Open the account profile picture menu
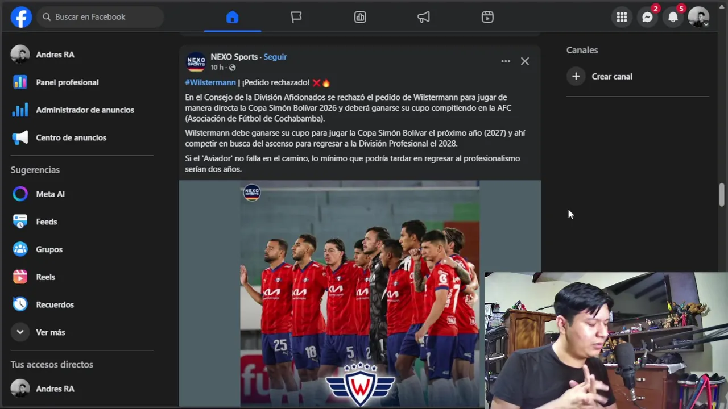This screenshot has width=728, height=409. pyautogui.click(x=698, y=17)
